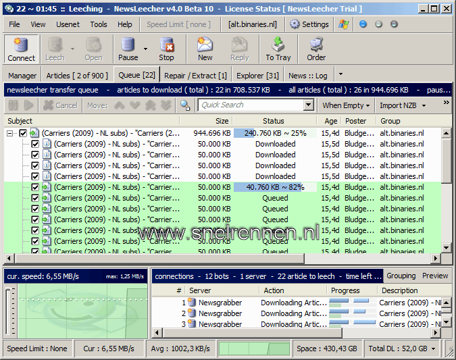This screenshot has height=360, width=456.
Task: Open the Pause button dropdown arrow
Action: coord(145,49)
